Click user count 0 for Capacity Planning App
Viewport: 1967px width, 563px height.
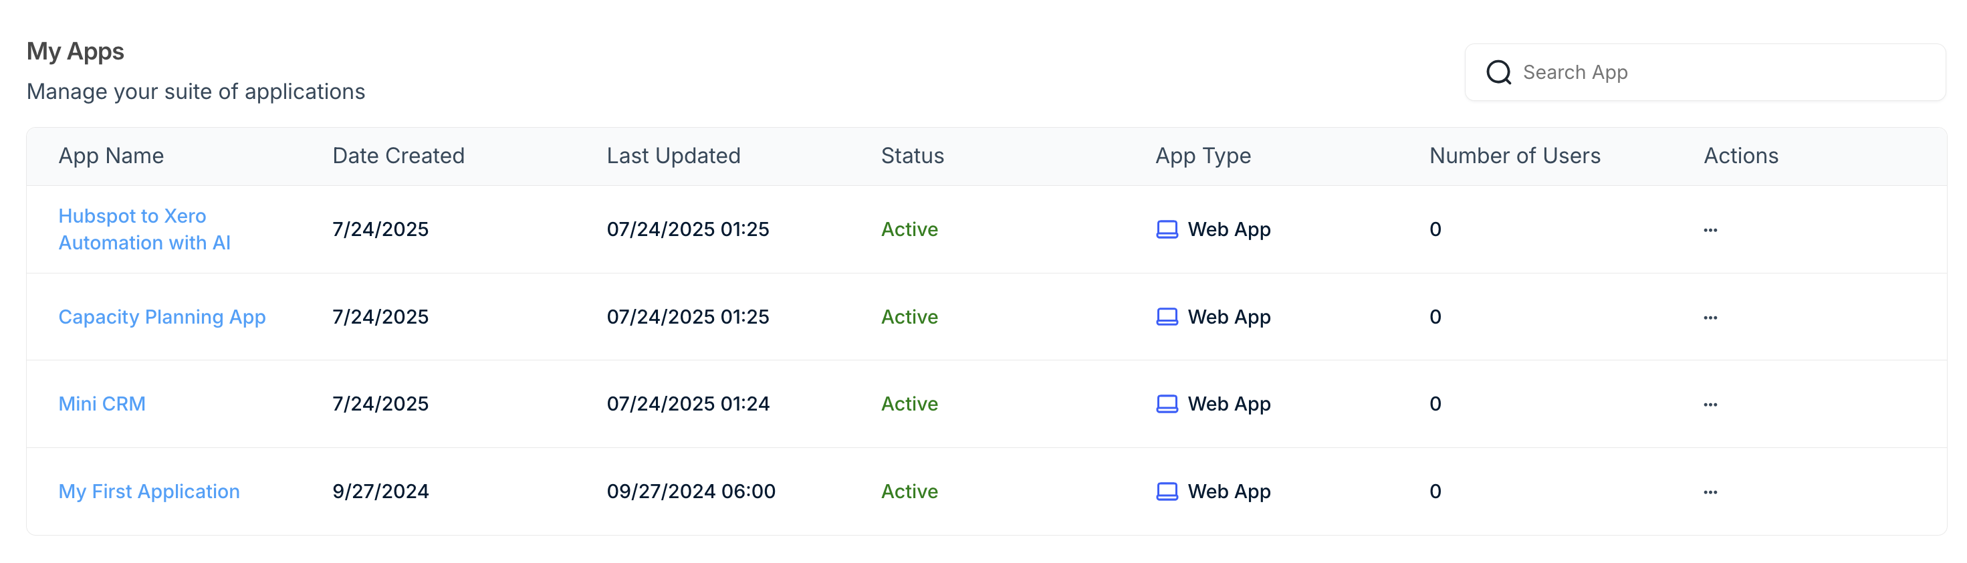[1435, 317]
